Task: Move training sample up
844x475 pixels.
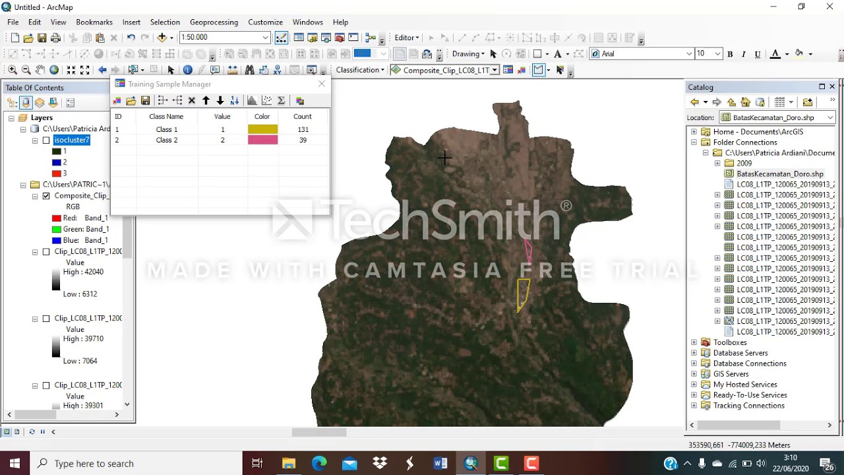Action: (206, 101)
